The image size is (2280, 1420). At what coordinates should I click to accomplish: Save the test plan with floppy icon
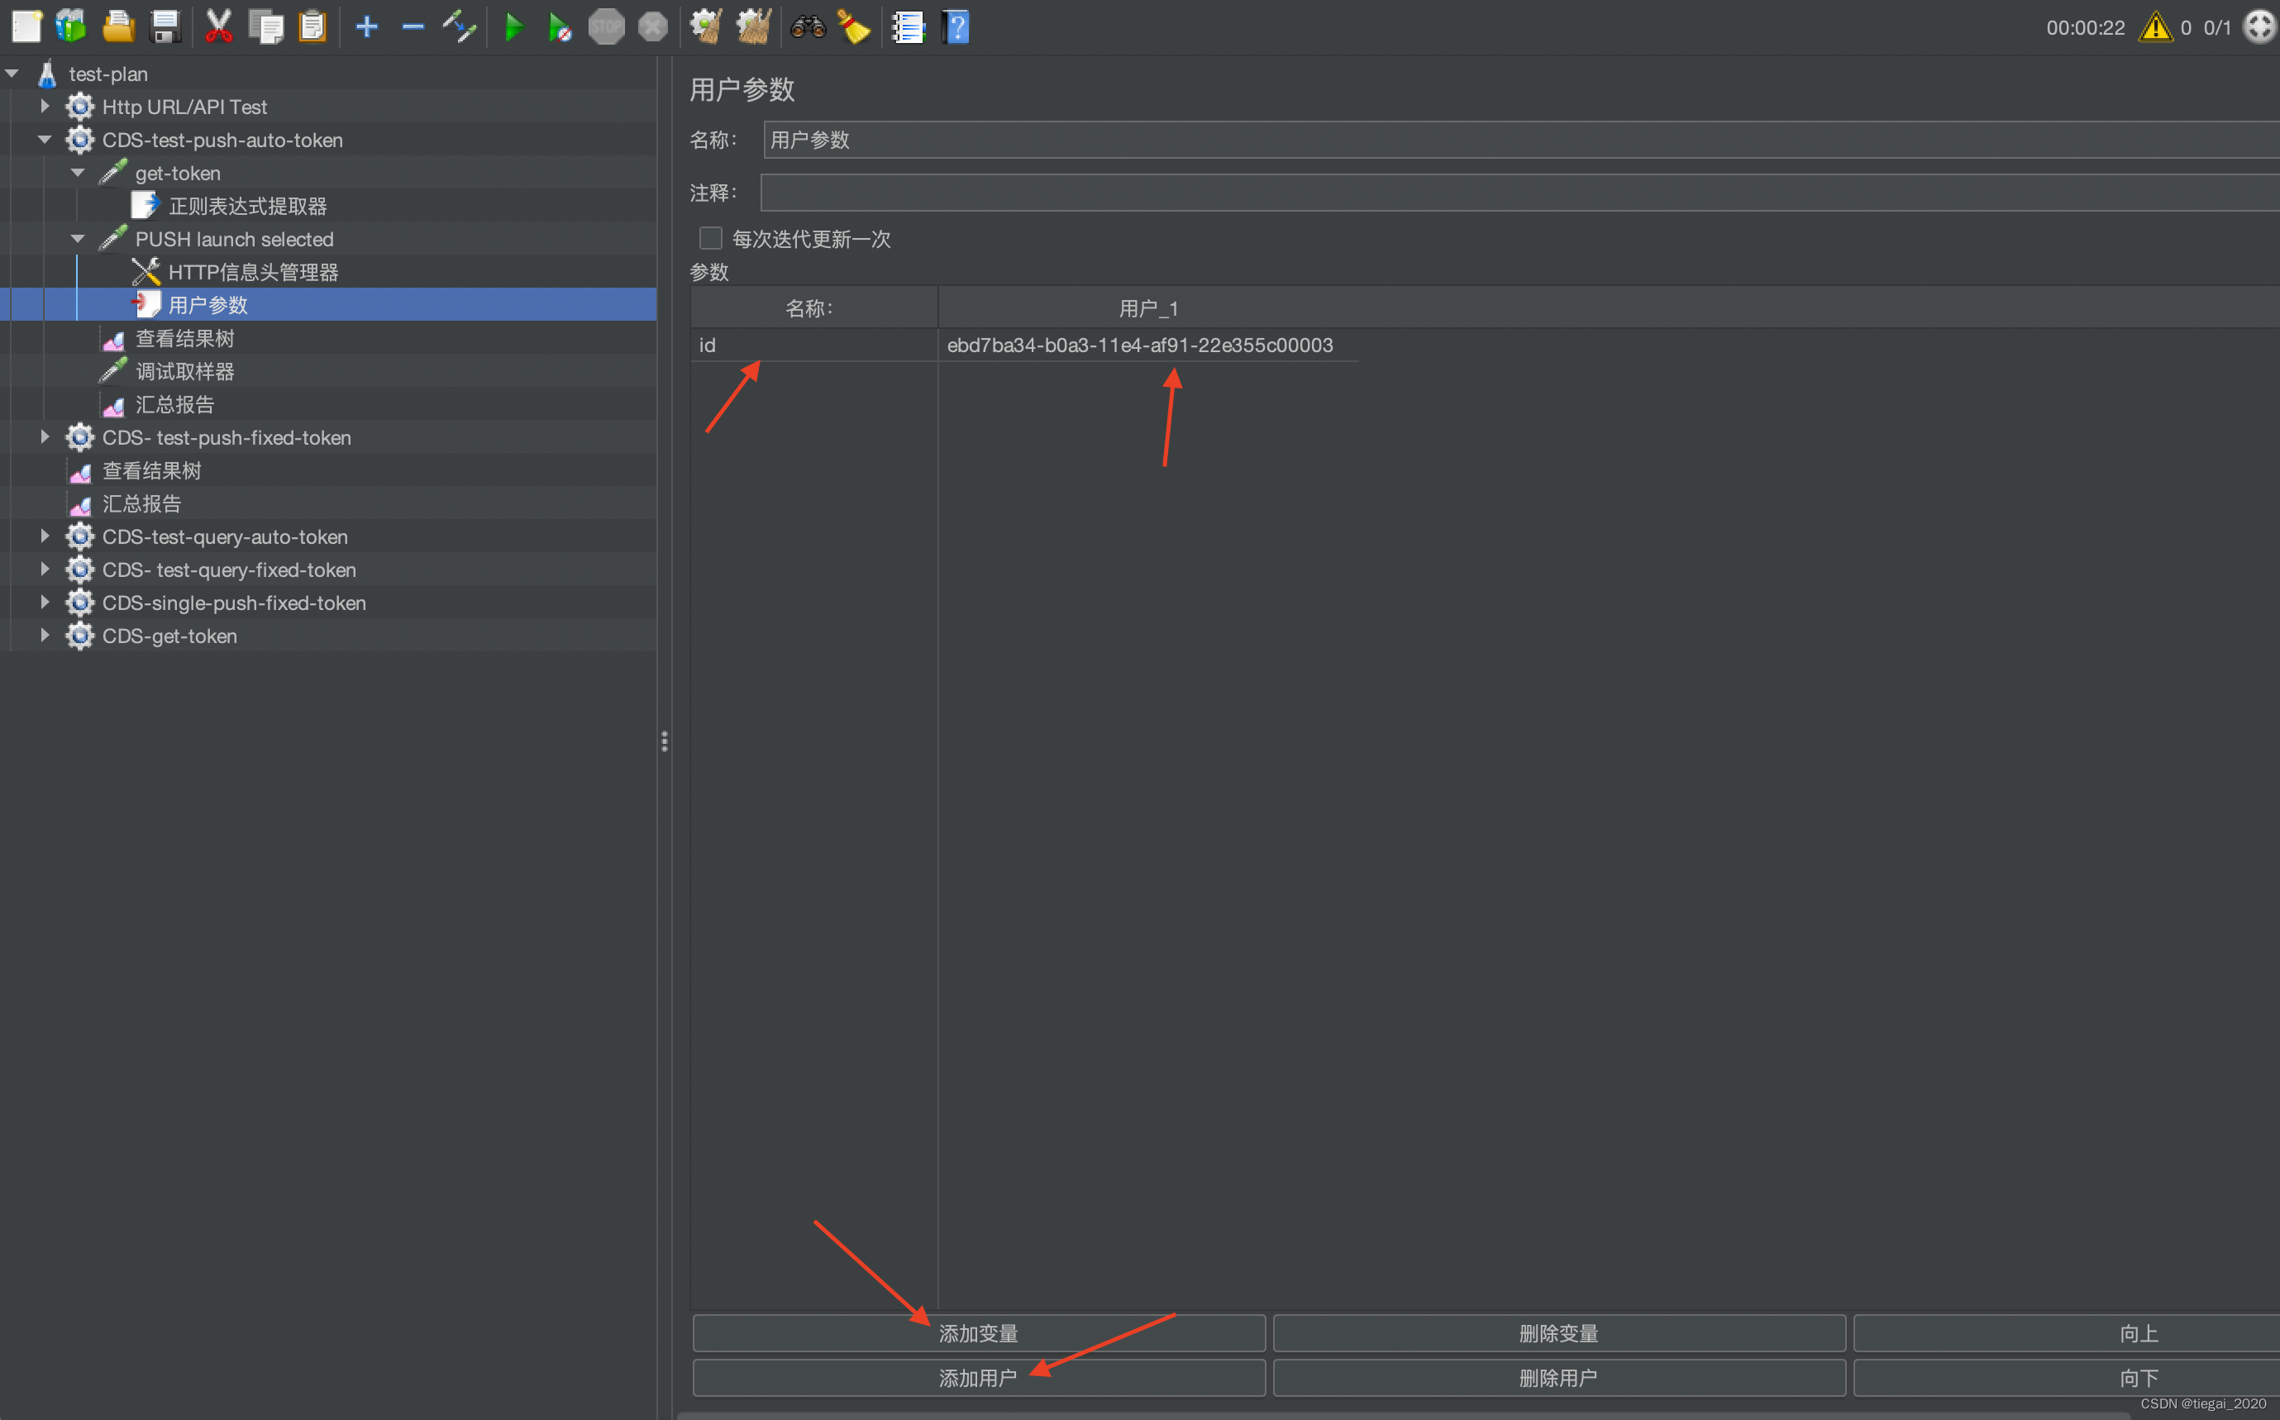(165, 26)
